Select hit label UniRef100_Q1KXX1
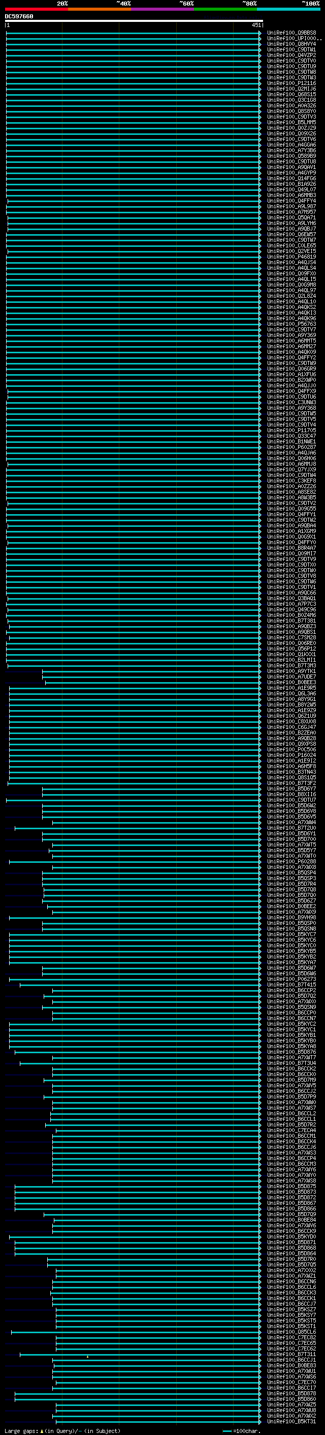 click(x=291, y=655)
